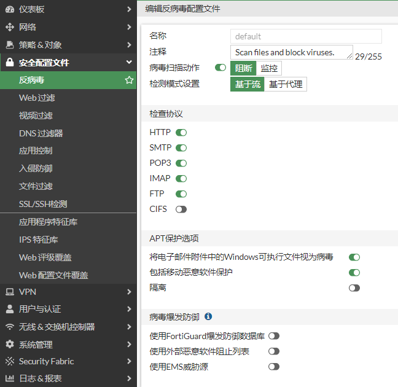Select the 监控 scan action button
Screen dimensions: 398x387
point(269,68)
